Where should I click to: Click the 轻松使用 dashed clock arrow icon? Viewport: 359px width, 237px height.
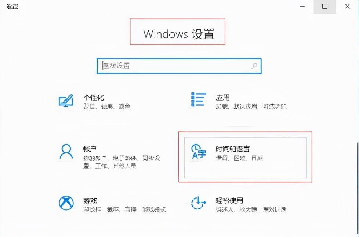(x=198, y=203)
